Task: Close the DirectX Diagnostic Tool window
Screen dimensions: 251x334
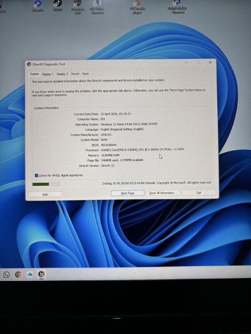Action: [x=210, y=63]
